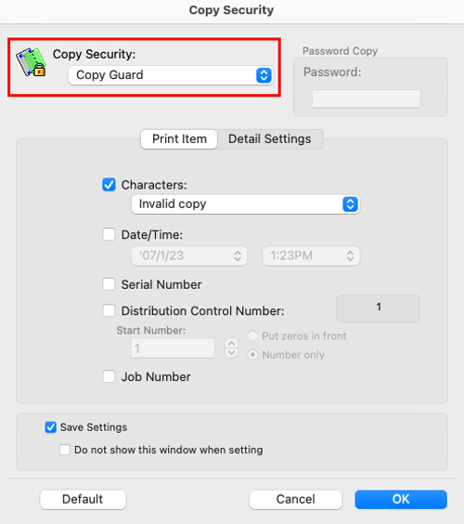Switch to the Detail Settings tab
Viewport: 464px width, 524px height.
point(270,139)
